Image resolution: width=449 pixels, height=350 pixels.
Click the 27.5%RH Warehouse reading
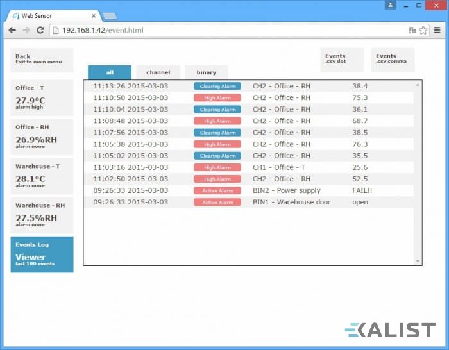tap(36, 218)
